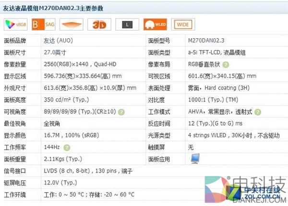
Task: Click the sRGB color gamut badge
Action: coord(15,24)
